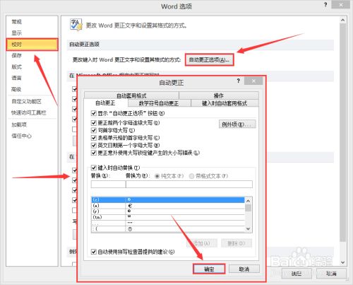The image size is (353, 285).
Task: Select the (tm) row in the replacement list
Action: [168, 217]
